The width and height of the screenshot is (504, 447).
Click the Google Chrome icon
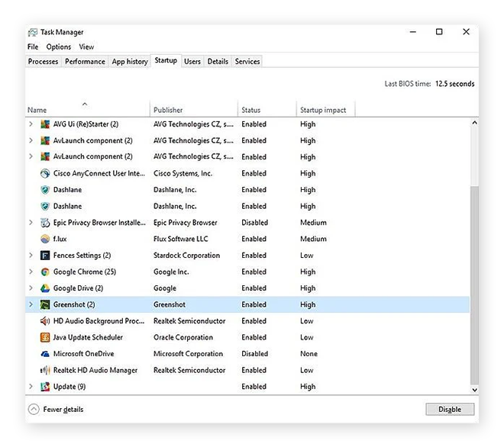pos(45,272)
